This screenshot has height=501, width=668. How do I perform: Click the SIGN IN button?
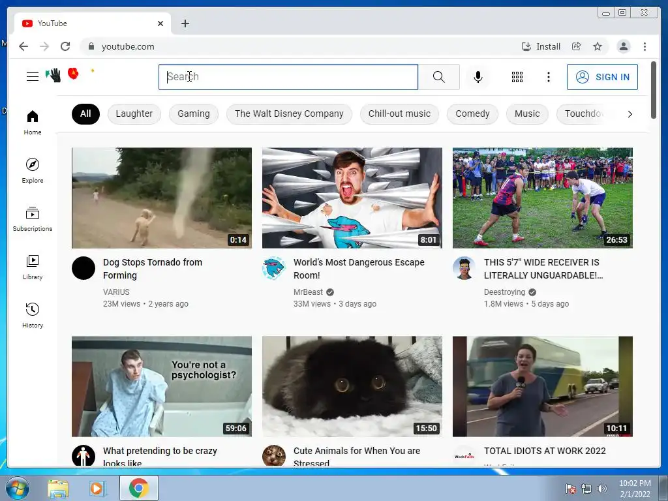pyautogui.click(x=602, y=77)
